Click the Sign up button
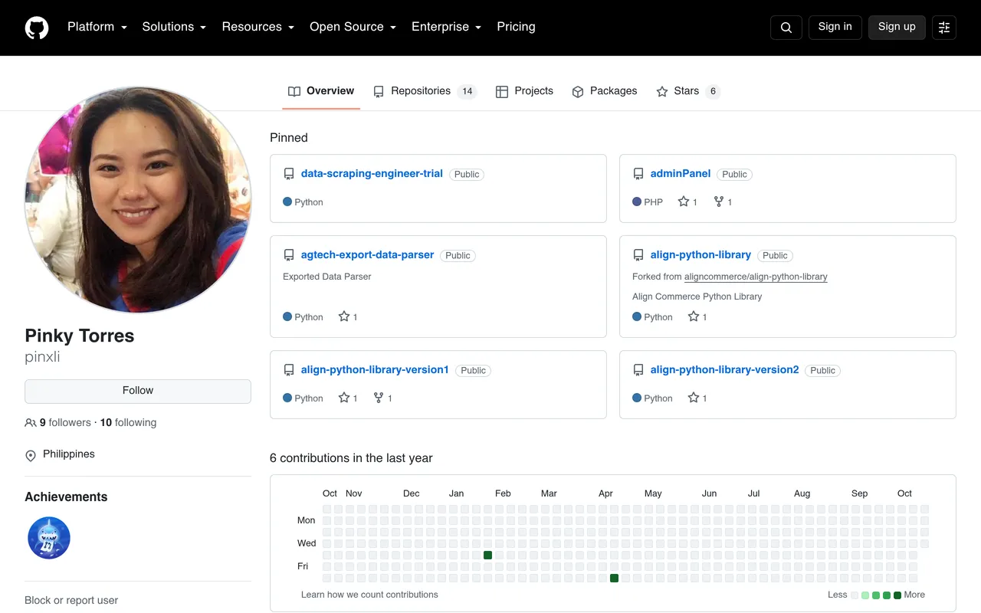Image resolution: width=981 pixels, height=613 pixels. click(897, 27)
